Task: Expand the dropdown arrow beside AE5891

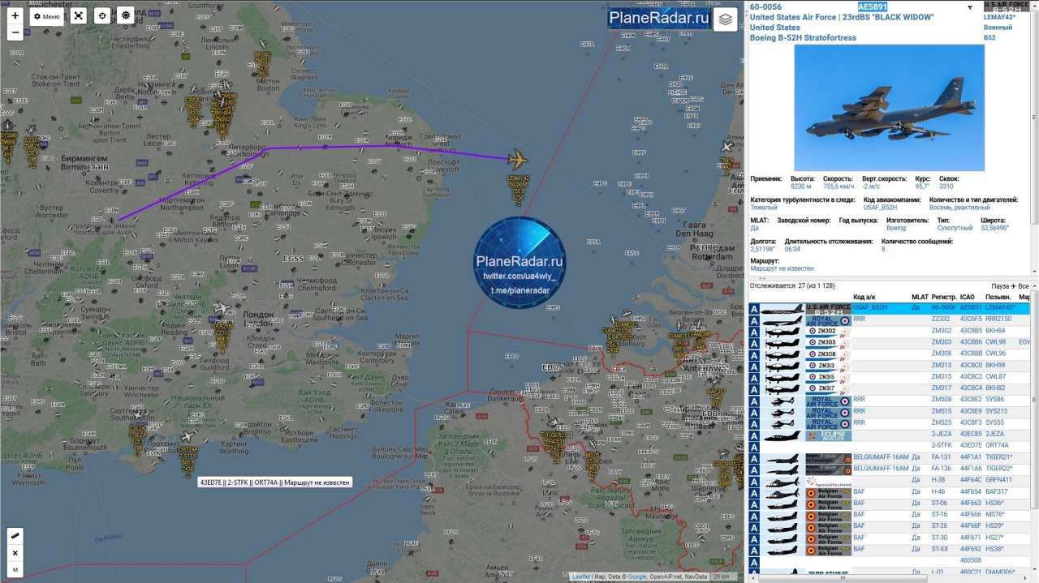Action: click(x=969, y=7)
